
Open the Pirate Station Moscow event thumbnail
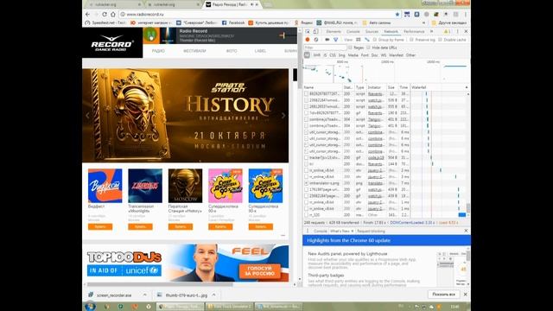point(185,186)
